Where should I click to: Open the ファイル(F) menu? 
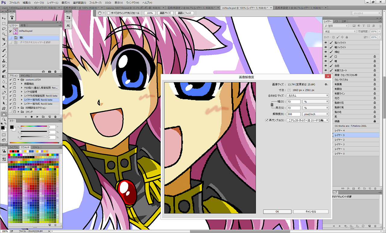[x=14, y=3]
